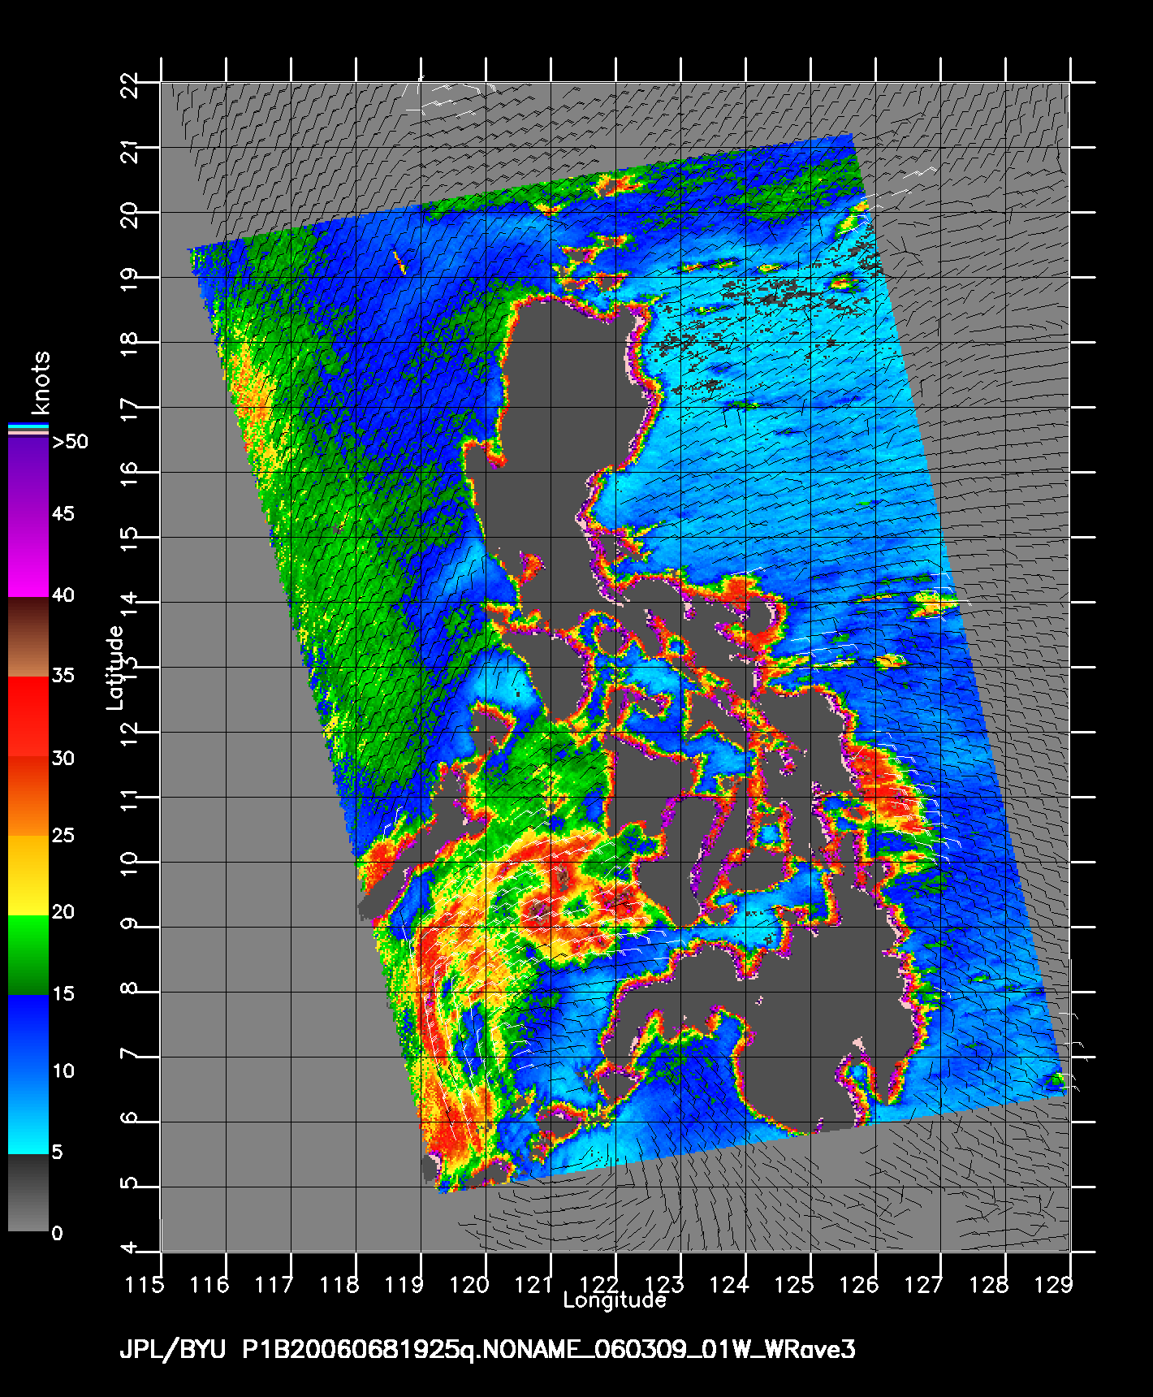Screen dimensions: 1153x1397
Task: Click the green 15–20 knots colorbar segment
Action: point(28,956)
